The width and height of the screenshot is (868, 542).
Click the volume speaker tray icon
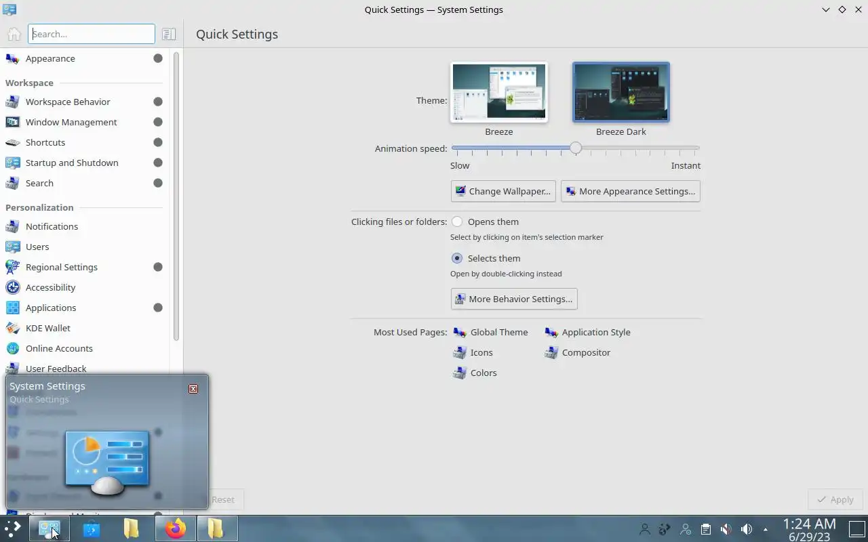(747, 529)
